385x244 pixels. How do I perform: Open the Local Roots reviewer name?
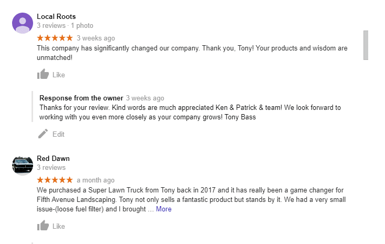(x=56, y=16)
